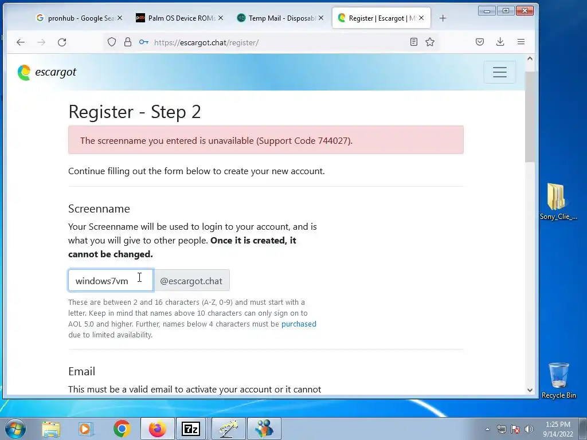Click the screenname unavailable error alert

point(266,140)
